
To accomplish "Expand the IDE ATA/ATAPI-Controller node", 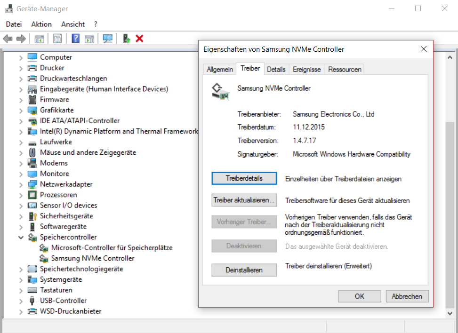I will point(21,121).
